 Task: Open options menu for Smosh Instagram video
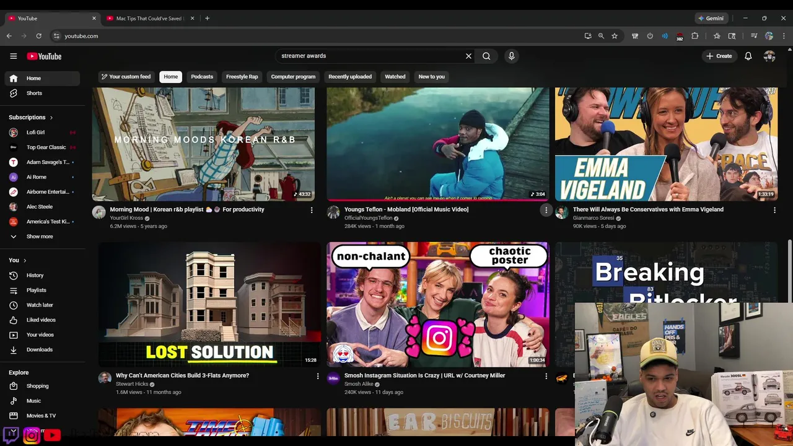click(x=546, y=376)
